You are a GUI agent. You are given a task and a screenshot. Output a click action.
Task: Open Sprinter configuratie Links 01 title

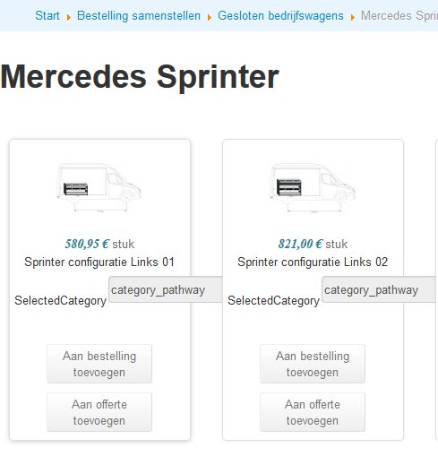pos(99,262)
